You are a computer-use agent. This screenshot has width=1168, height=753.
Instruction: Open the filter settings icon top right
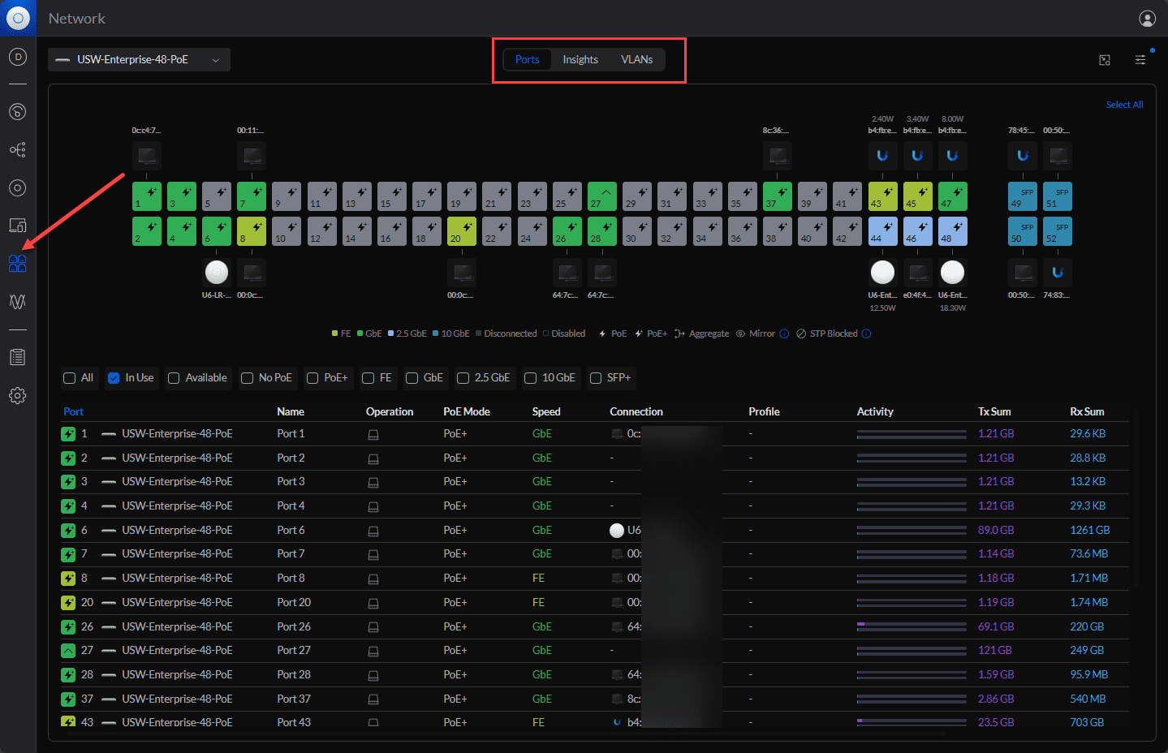pyautogui.click(x=1140, y=60)
